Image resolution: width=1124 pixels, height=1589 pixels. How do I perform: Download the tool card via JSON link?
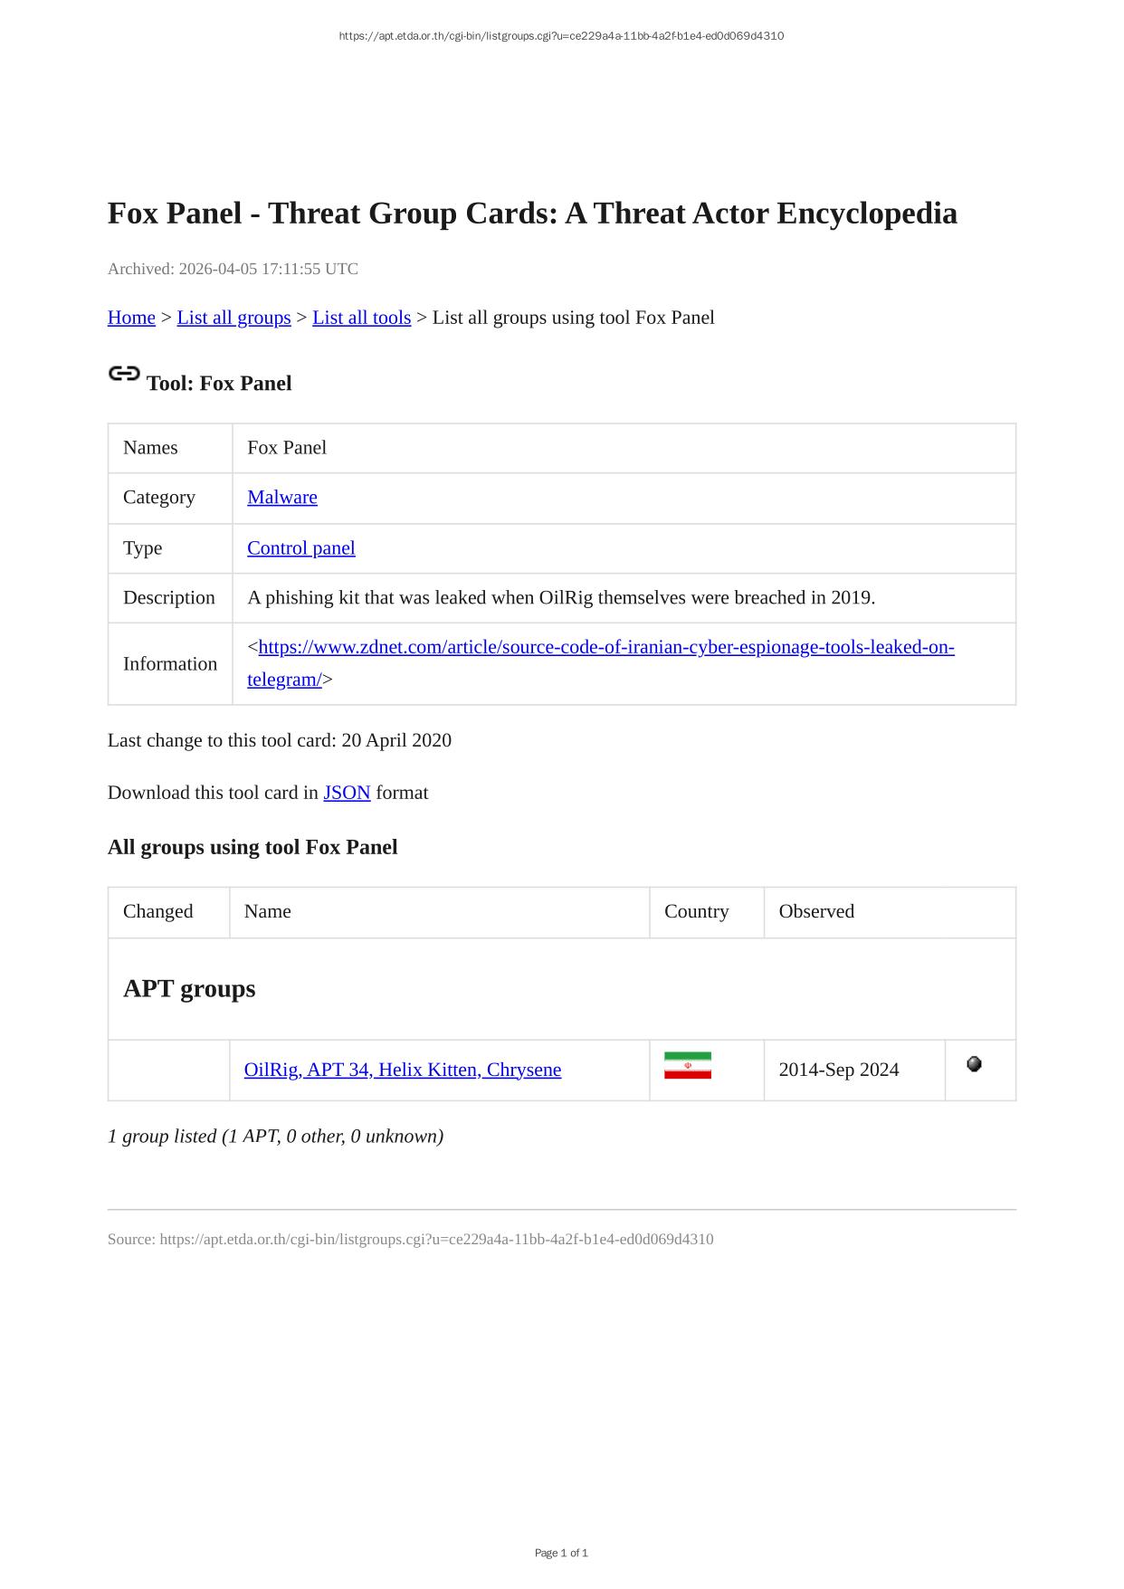click(x=347, y=793)
